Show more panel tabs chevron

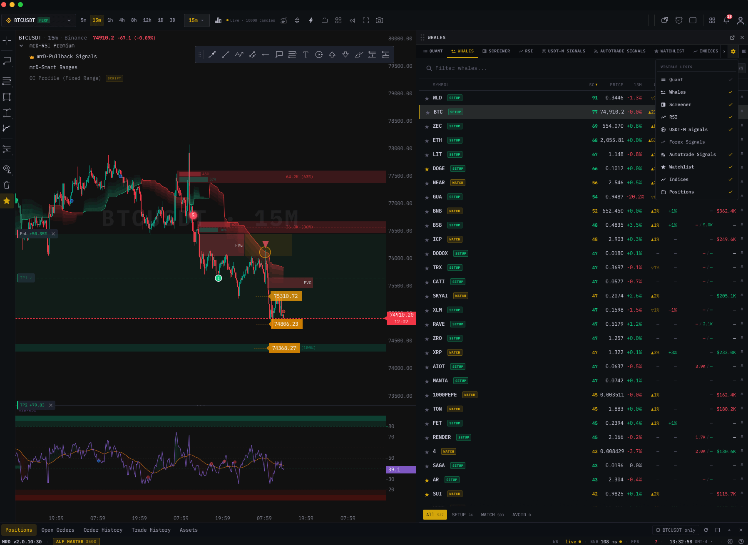pos(724,51)
